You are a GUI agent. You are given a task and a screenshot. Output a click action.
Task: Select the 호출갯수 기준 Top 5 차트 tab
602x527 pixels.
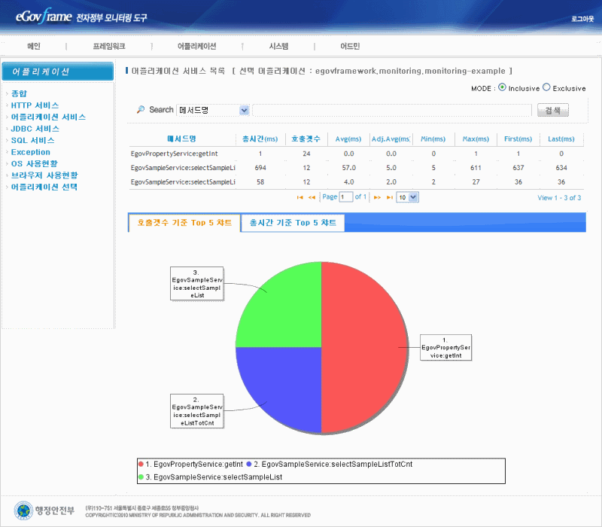(184, 223)
